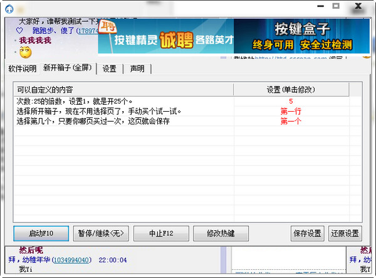This screenshot has height=278, width=376.
Task: Click the 暂停/继续<无> button
Action: 101,233
